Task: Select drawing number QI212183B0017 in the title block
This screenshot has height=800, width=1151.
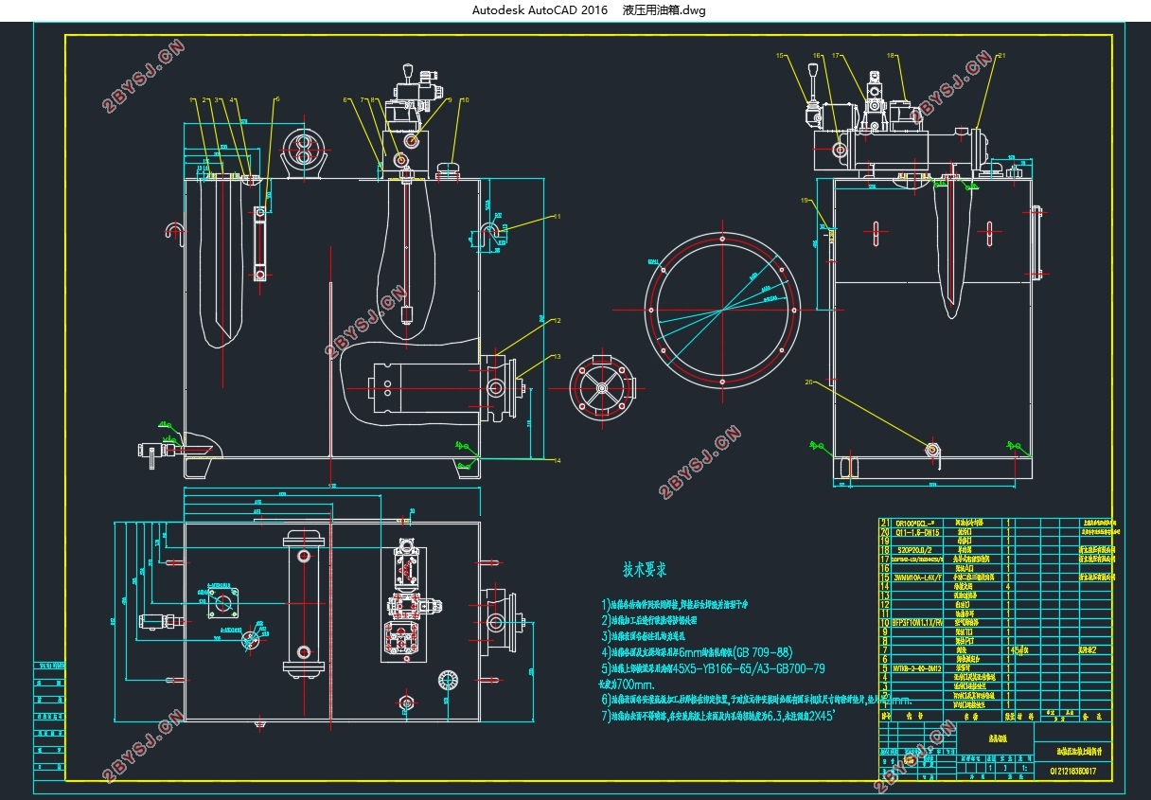Action: pyautogui.click(x=1071, y=771)
